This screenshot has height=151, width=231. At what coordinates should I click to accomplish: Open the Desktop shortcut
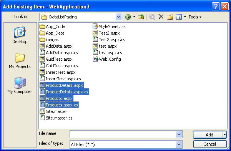pos(20,35)
